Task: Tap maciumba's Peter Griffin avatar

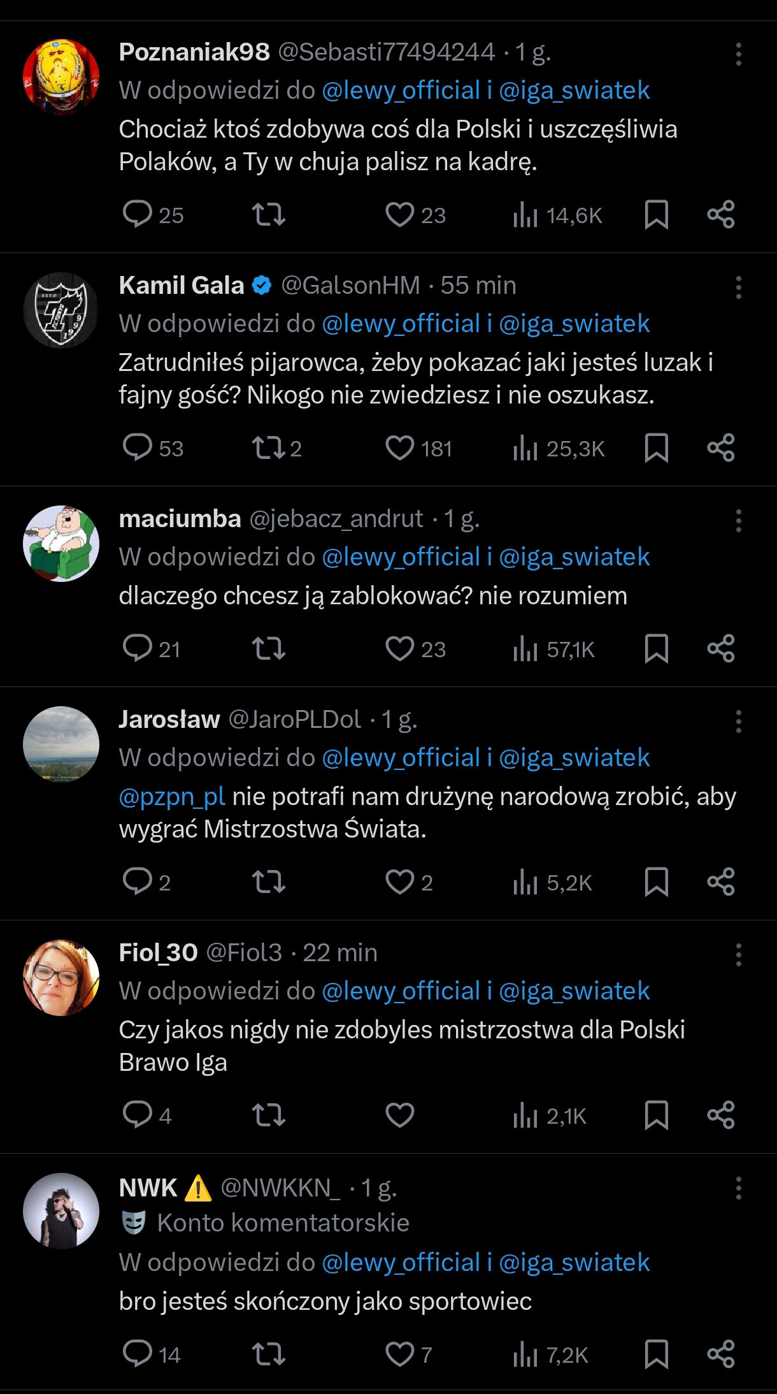Action: [61, 543]
